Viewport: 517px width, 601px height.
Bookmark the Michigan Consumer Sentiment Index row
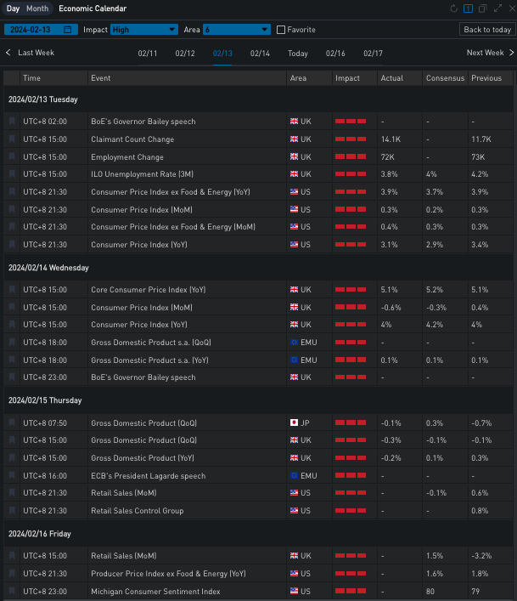(x=12, y=591)
